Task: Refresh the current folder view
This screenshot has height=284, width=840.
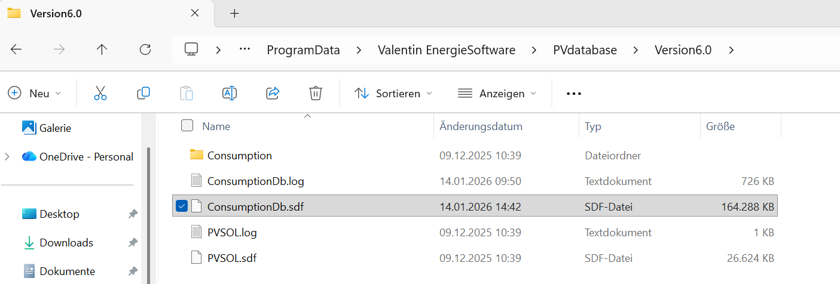Action: (145, 50)
